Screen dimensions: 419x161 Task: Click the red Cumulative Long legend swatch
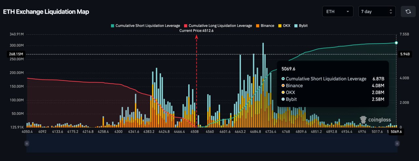186,26
